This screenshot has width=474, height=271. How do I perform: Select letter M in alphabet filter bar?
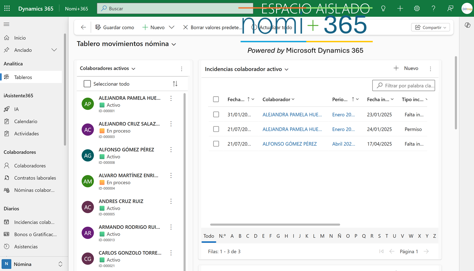[x=322, y=236]
